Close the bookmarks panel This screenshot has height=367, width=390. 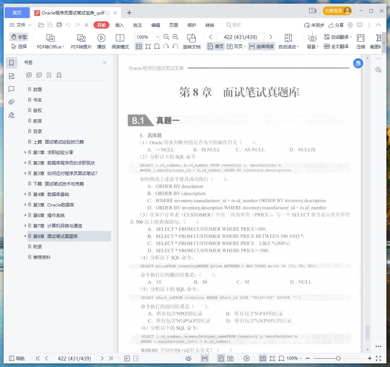(x=105, y=63)
